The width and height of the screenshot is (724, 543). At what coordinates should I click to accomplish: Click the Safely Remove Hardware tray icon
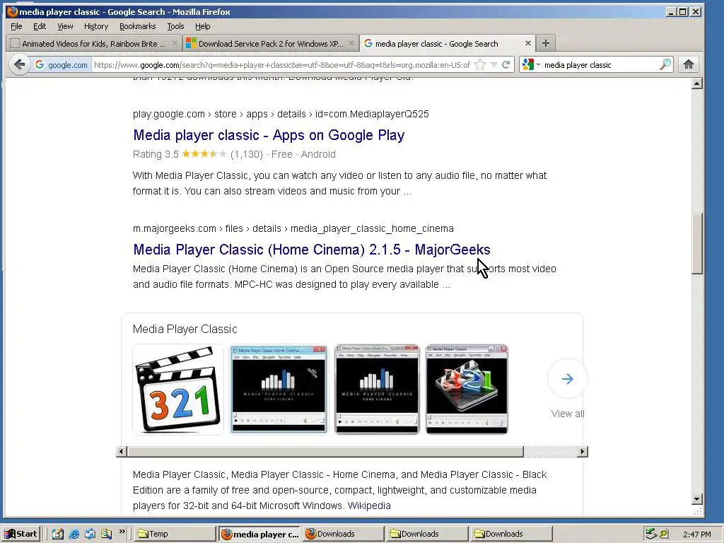[651, 534]
